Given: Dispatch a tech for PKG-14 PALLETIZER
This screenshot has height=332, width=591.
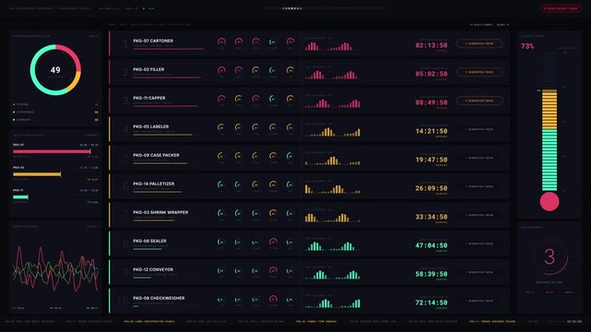Looking at the screenshot, I should pos(479,186).
